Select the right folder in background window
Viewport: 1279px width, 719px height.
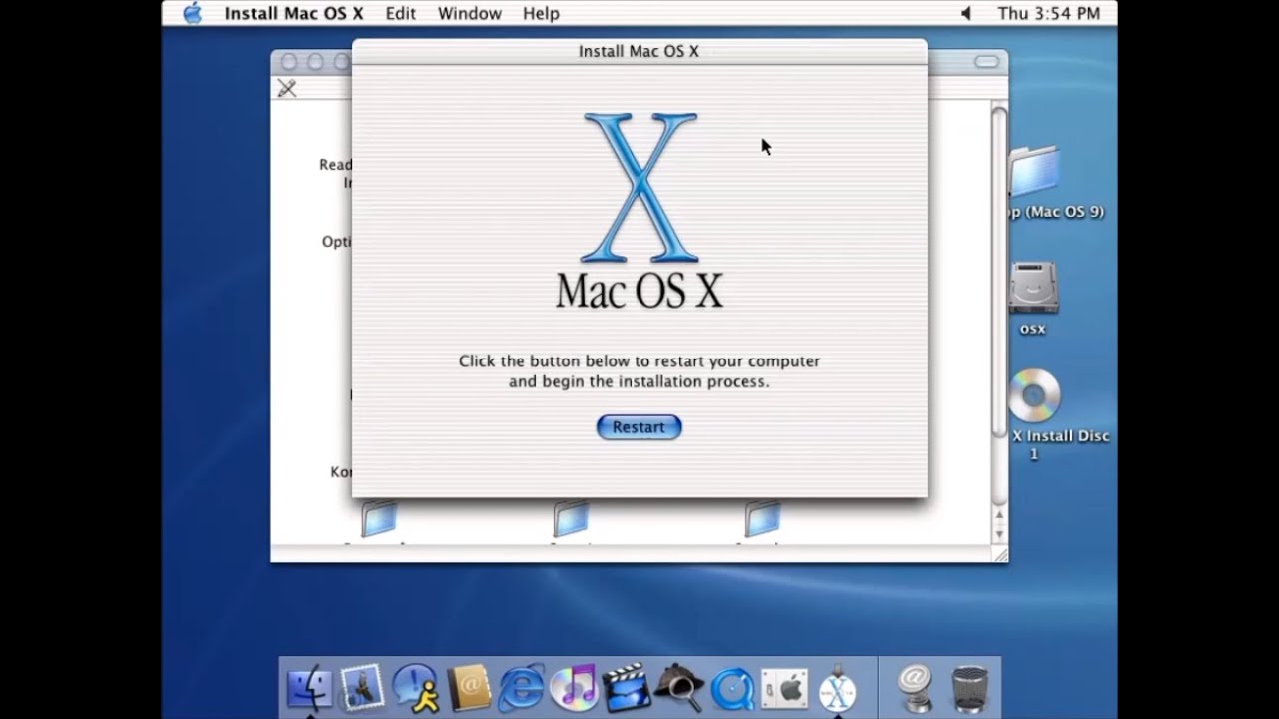[x=762, y=519]
